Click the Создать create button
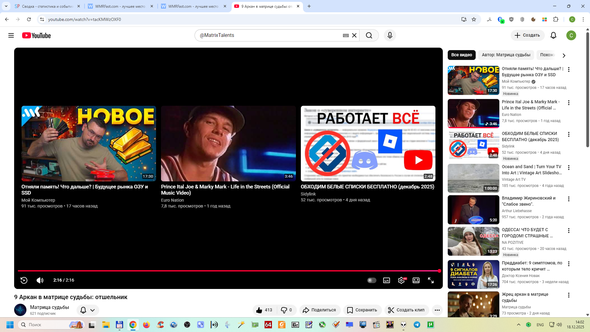 (527, 35)
